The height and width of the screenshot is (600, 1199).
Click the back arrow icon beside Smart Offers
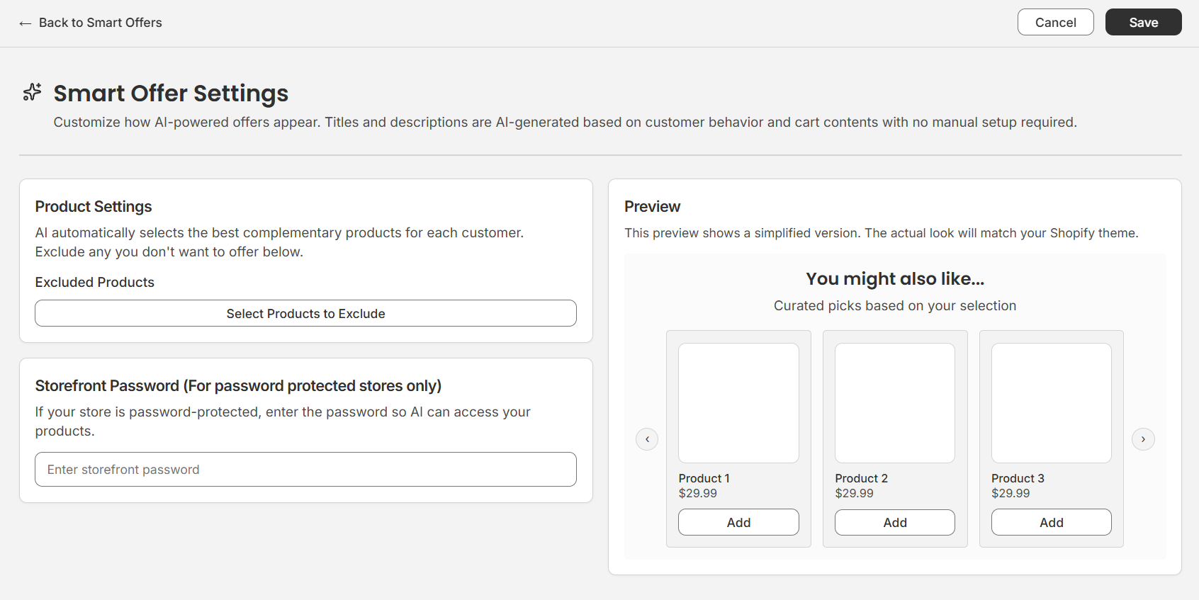(26, 23)
